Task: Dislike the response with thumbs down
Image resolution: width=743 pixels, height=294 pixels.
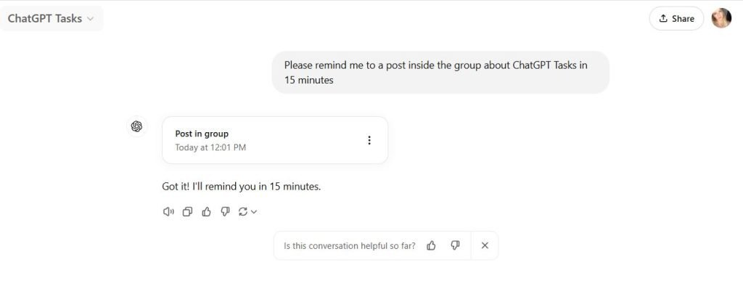Action: (x=225, y=212)
